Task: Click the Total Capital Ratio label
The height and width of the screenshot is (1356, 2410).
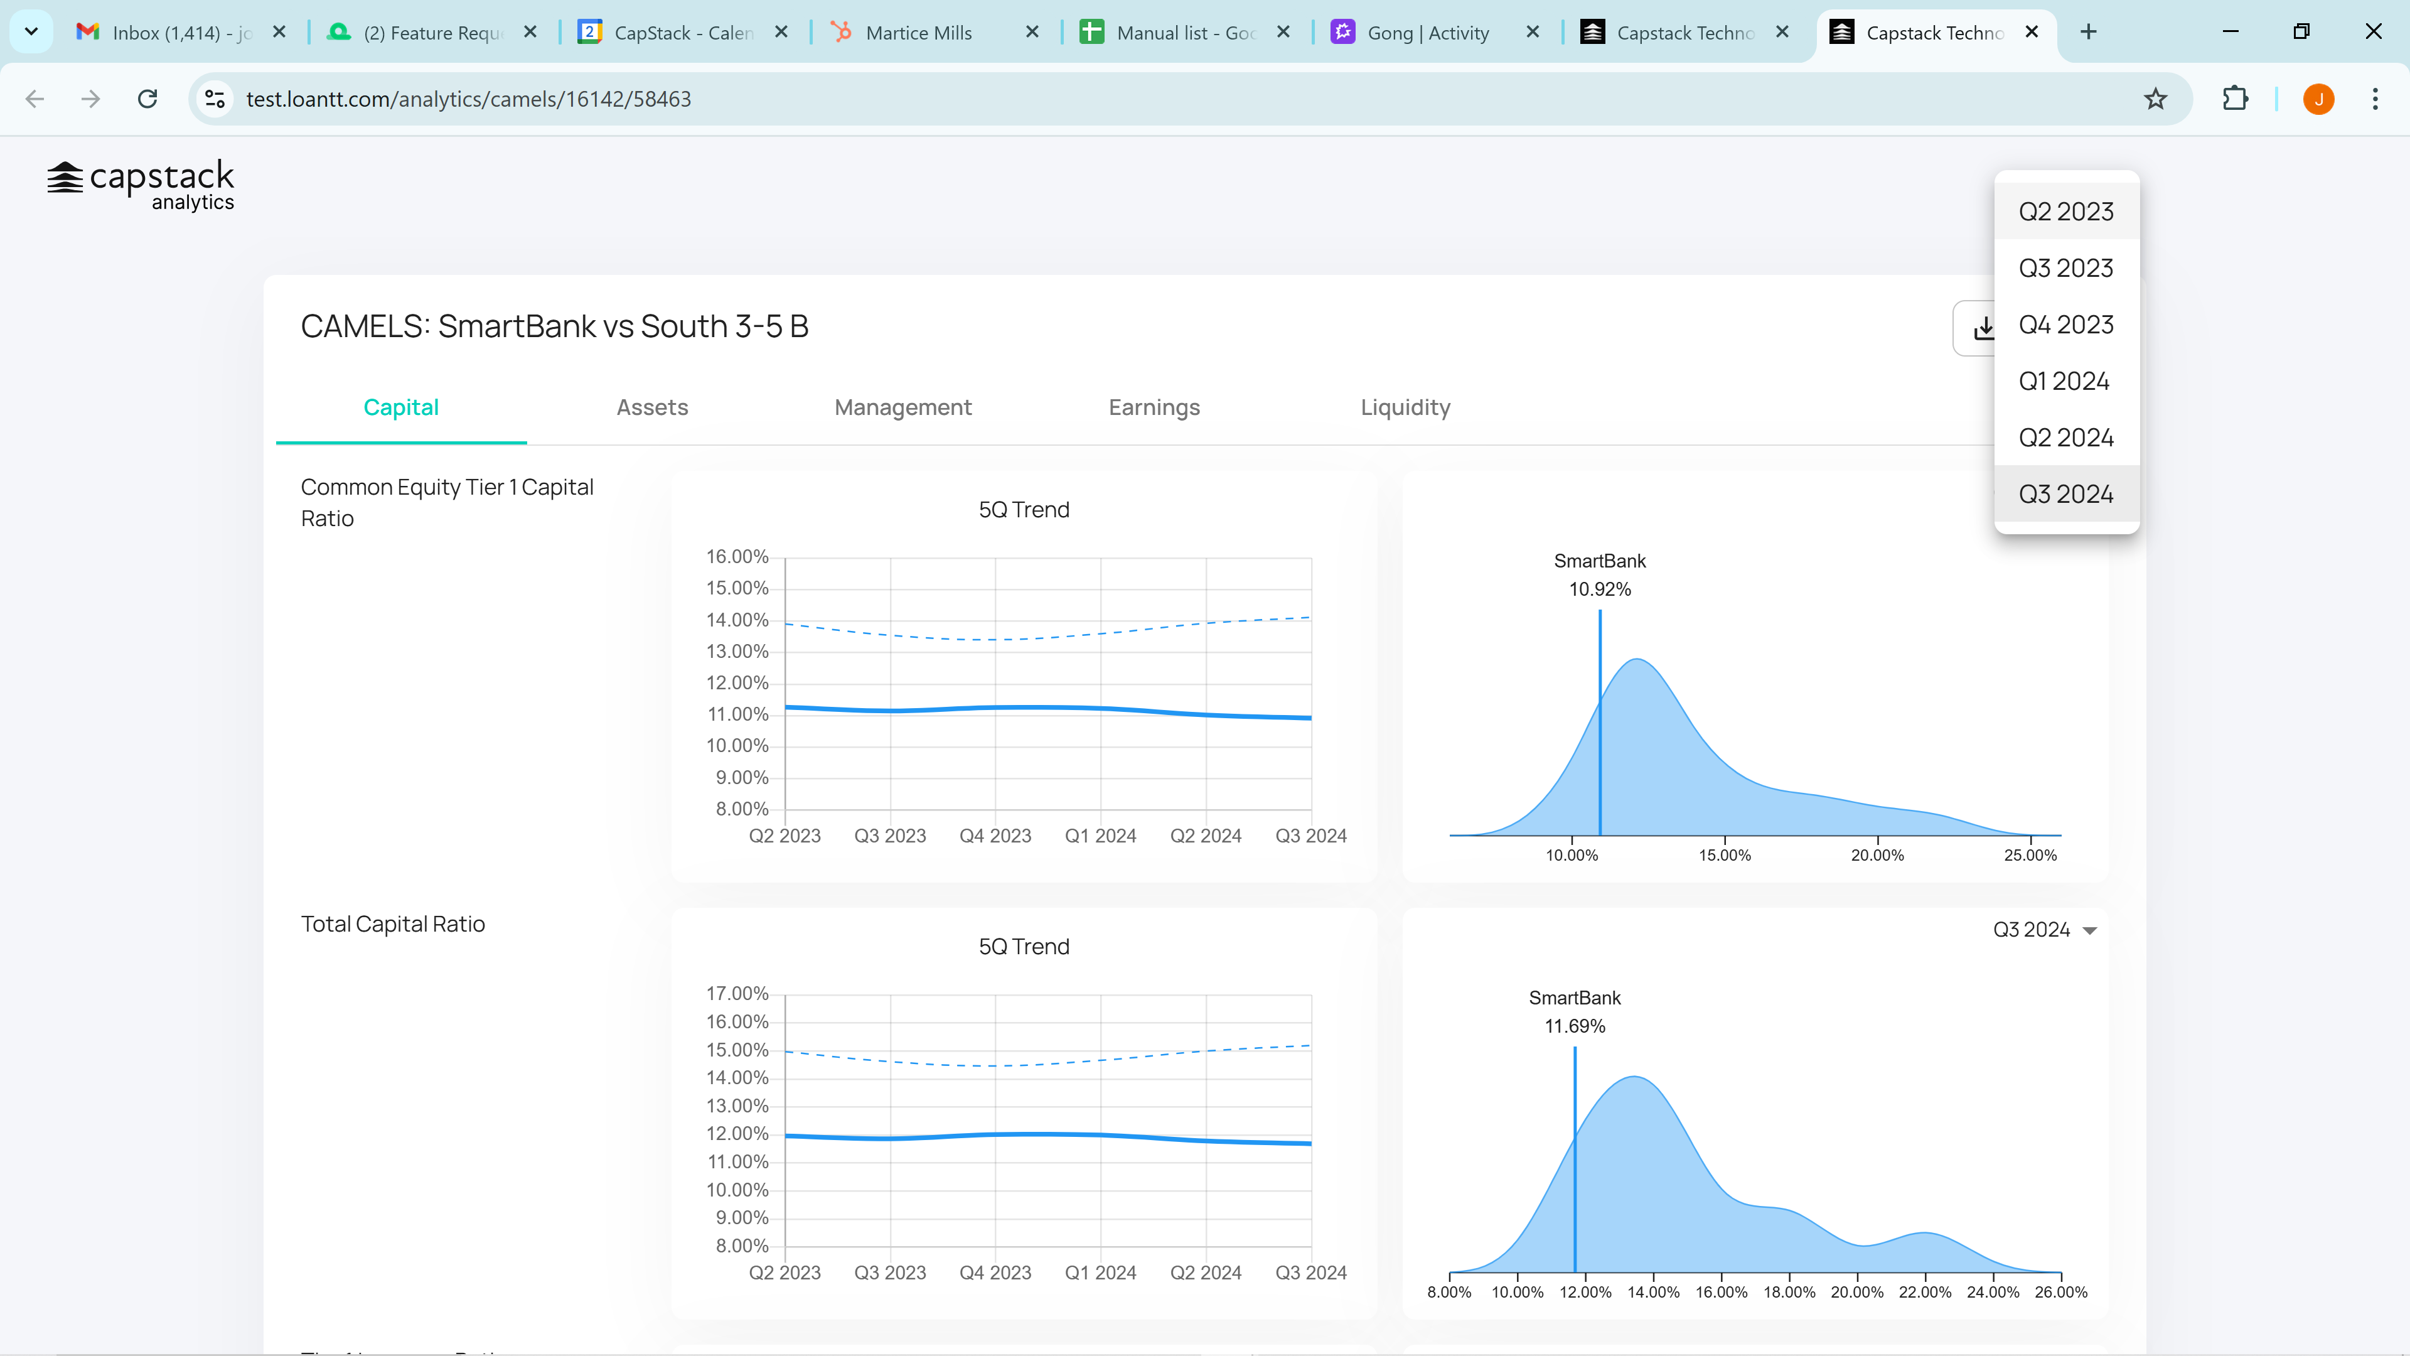Action: pyautogui.click(x=393, y=925)
